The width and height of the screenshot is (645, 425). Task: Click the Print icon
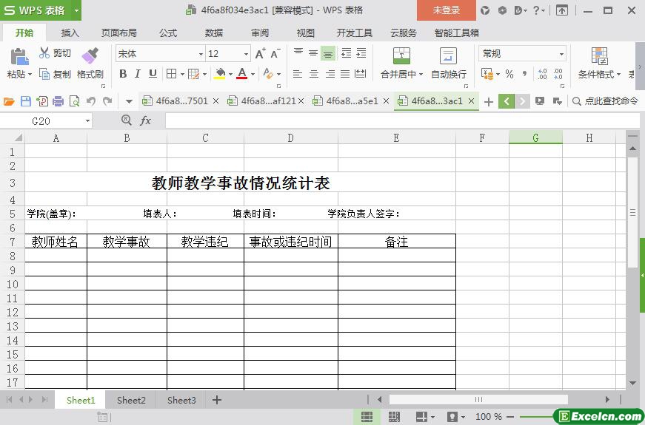coord(58,101)
